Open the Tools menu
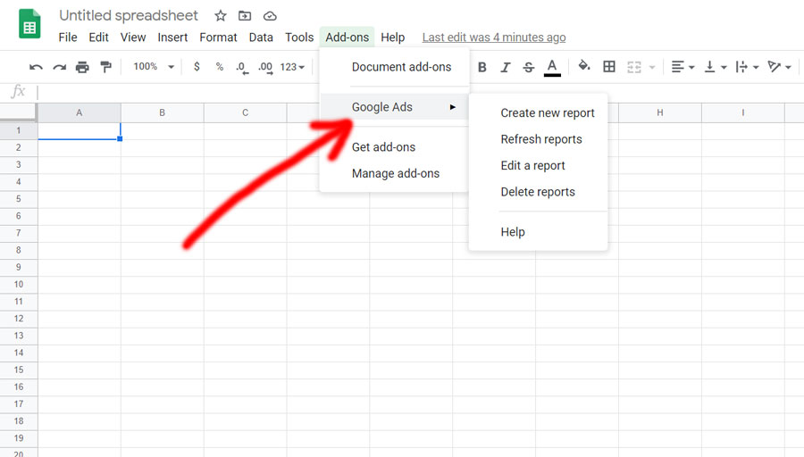The image size is (804, 457). pyautogui.click(x=299, y=37)
